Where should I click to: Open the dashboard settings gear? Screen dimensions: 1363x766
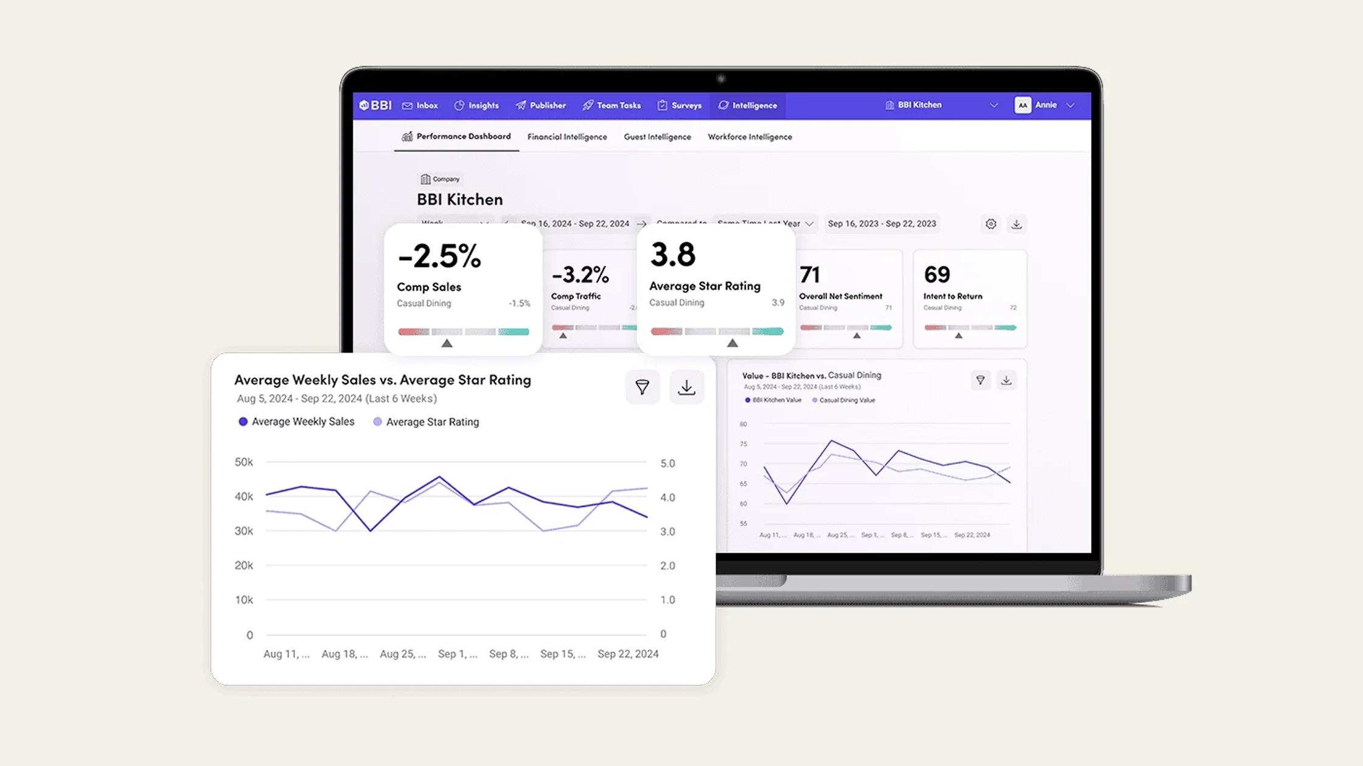tap(991, 224)
